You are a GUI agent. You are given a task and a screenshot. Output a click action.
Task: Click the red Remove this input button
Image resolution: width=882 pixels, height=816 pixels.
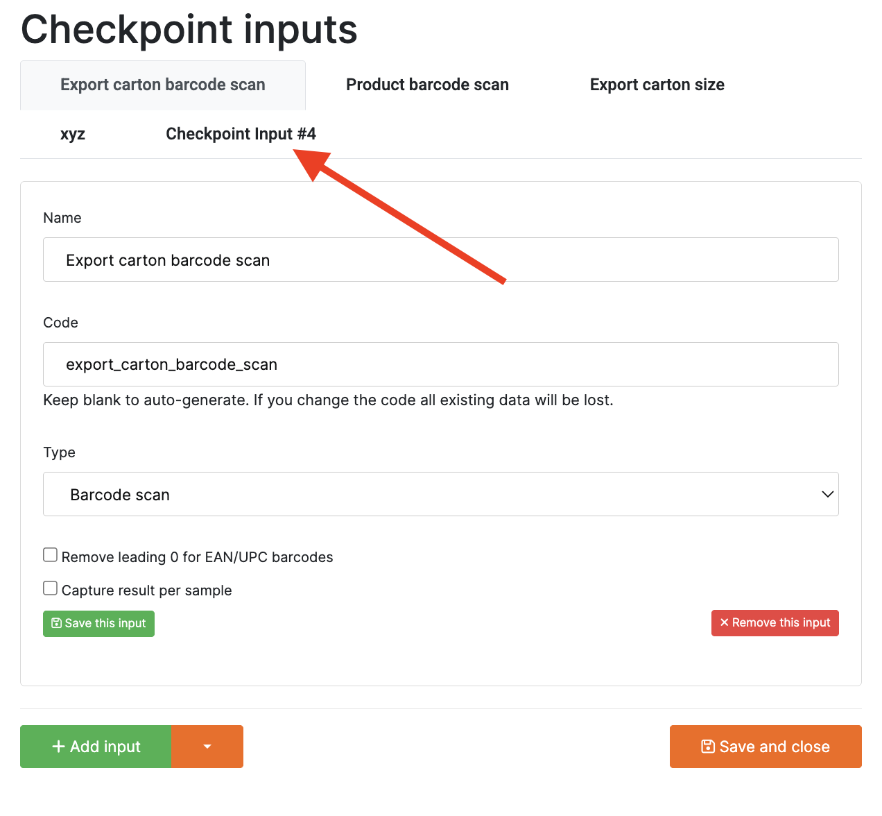tap(775, 622)
